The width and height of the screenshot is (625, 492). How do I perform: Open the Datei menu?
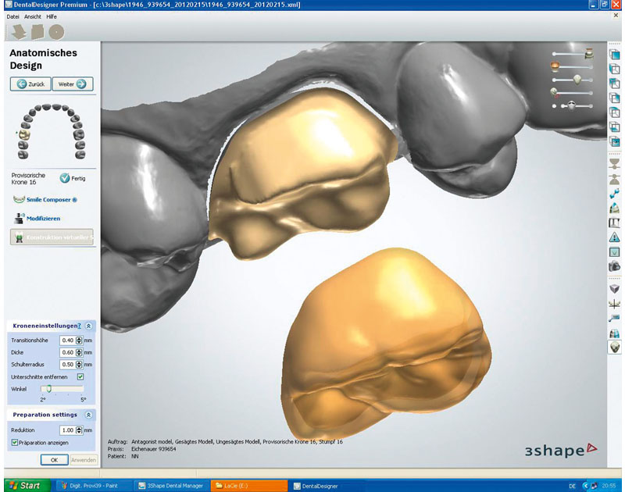click(x=12, y=16)
